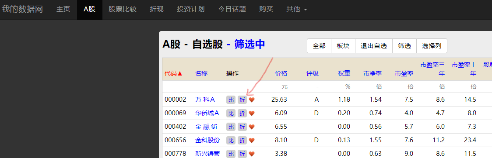Screen dimensions: 492x158
Task: Go to 主页 in the top navigation
Action: (x=63, y=10)
